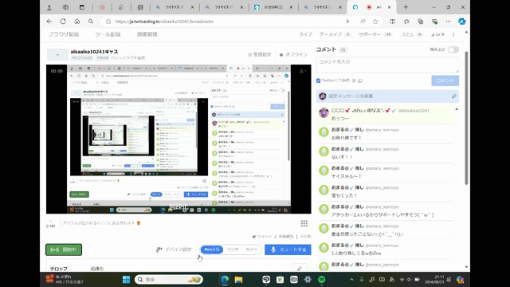Click the microphone mute button (ミュートする)

(x=288, y=250)
